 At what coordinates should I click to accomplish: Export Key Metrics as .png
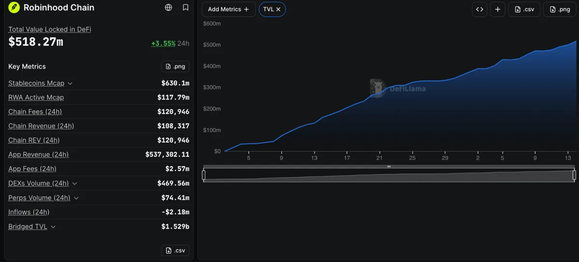pyautogui.click(x=175, y=66)
